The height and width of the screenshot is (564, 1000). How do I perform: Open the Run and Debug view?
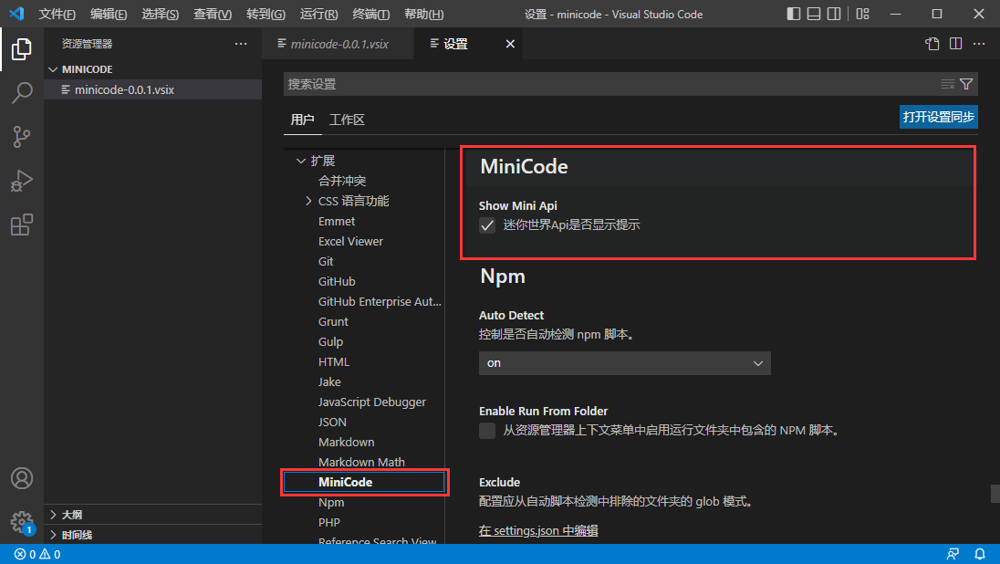(x=22, y=181)
